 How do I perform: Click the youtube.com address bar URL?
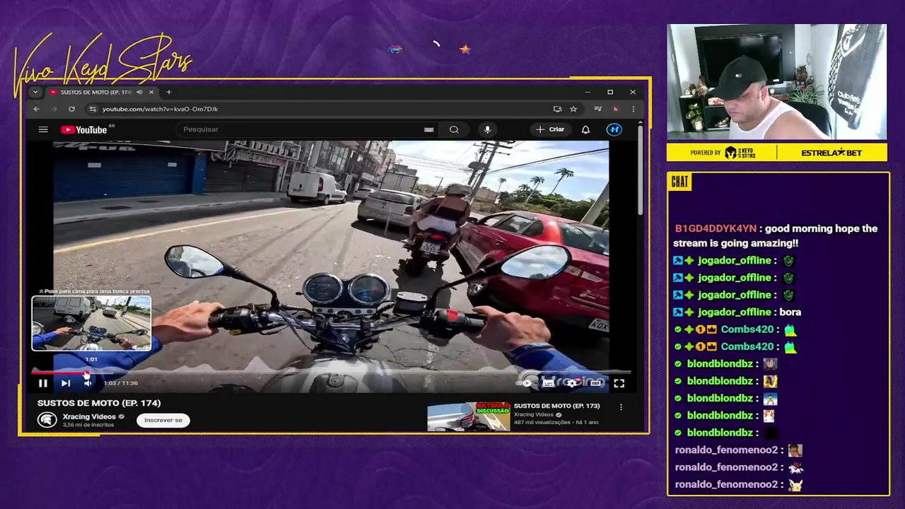(x=160, y=109)
